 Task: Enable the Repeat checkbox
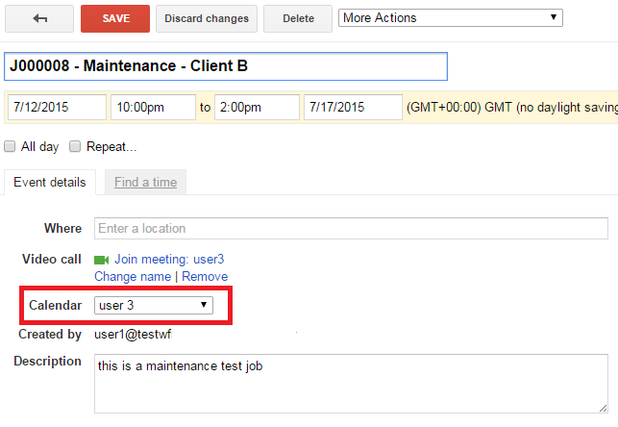pos(75,146)
